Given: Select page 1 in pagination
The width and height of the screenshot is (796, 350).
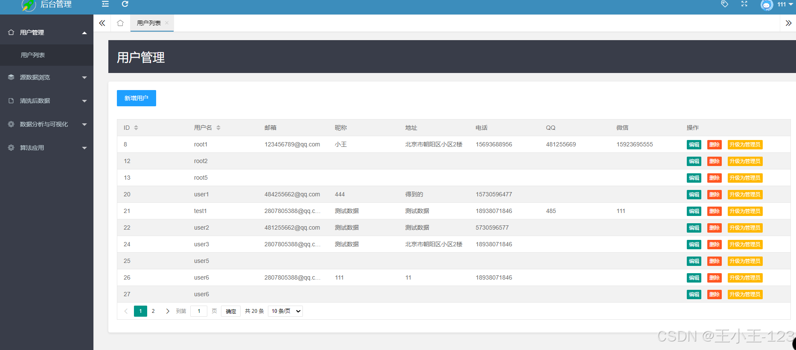Looking at the screenshot, I should coord(140,311).
